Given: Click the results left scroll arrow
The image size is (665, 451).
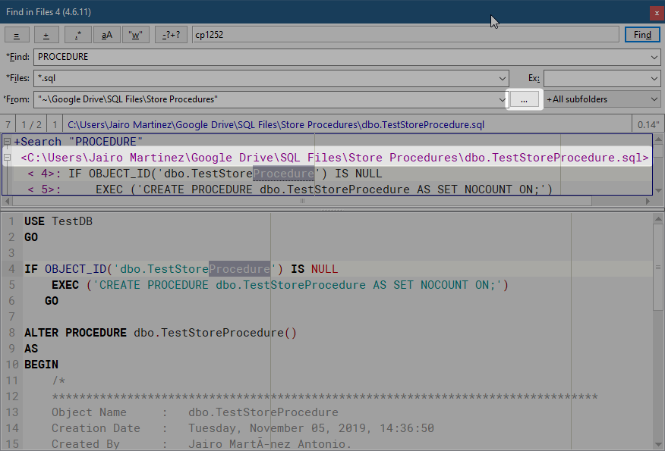Looking at the screenshot, I should click(x=7, y=201).
